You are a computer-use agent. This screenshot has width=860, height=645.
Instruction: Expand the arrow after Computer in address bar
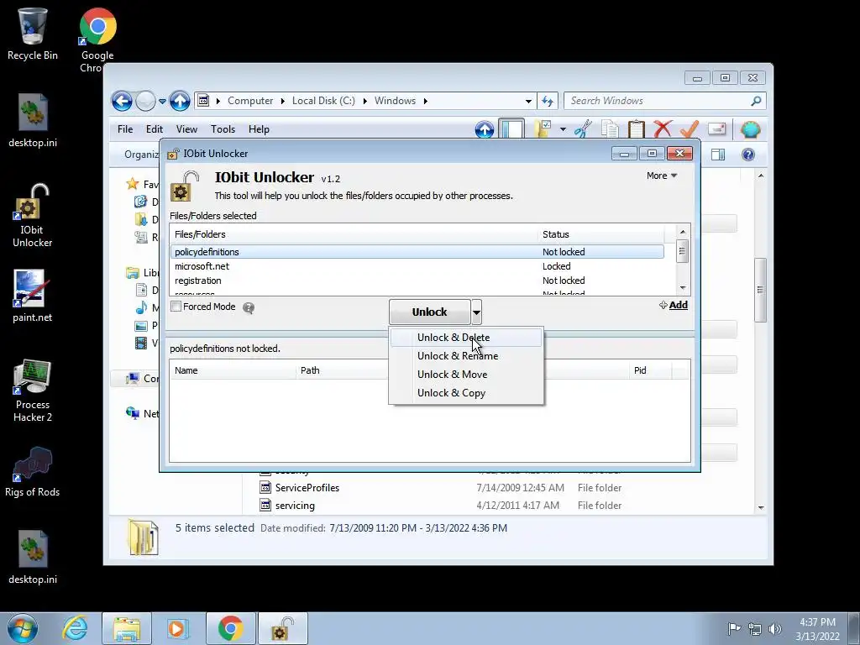click(x=282, y=101)
